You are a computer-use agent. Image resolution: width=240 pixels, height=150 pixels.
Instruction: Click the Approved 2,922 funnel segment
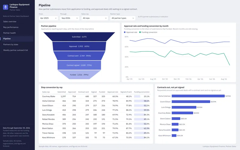click(x=79, y=46)
